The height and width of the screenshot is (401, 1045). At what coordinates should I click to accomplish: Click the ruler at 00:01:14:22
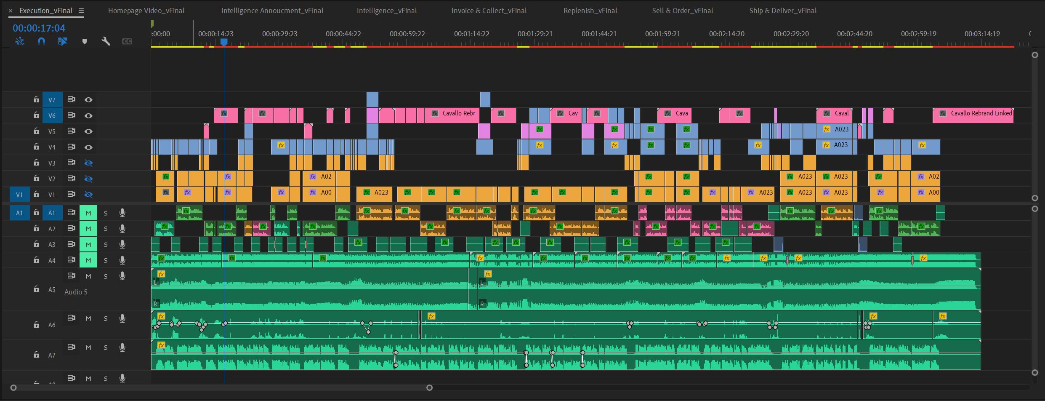pyautogui.click(x=471, y=34)
